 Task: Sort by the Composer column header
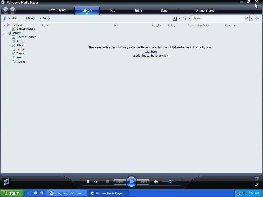[231, 25]
